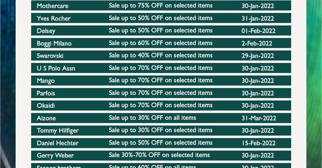
Task: Open Aizone 30% OFF all items offer
Action: pyautogui.click(x=152, y=118)
